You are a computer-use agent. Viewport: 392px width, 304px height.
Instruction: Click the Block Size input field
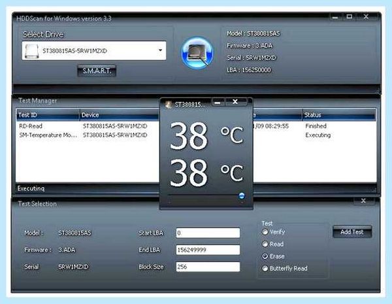point(208,267)
